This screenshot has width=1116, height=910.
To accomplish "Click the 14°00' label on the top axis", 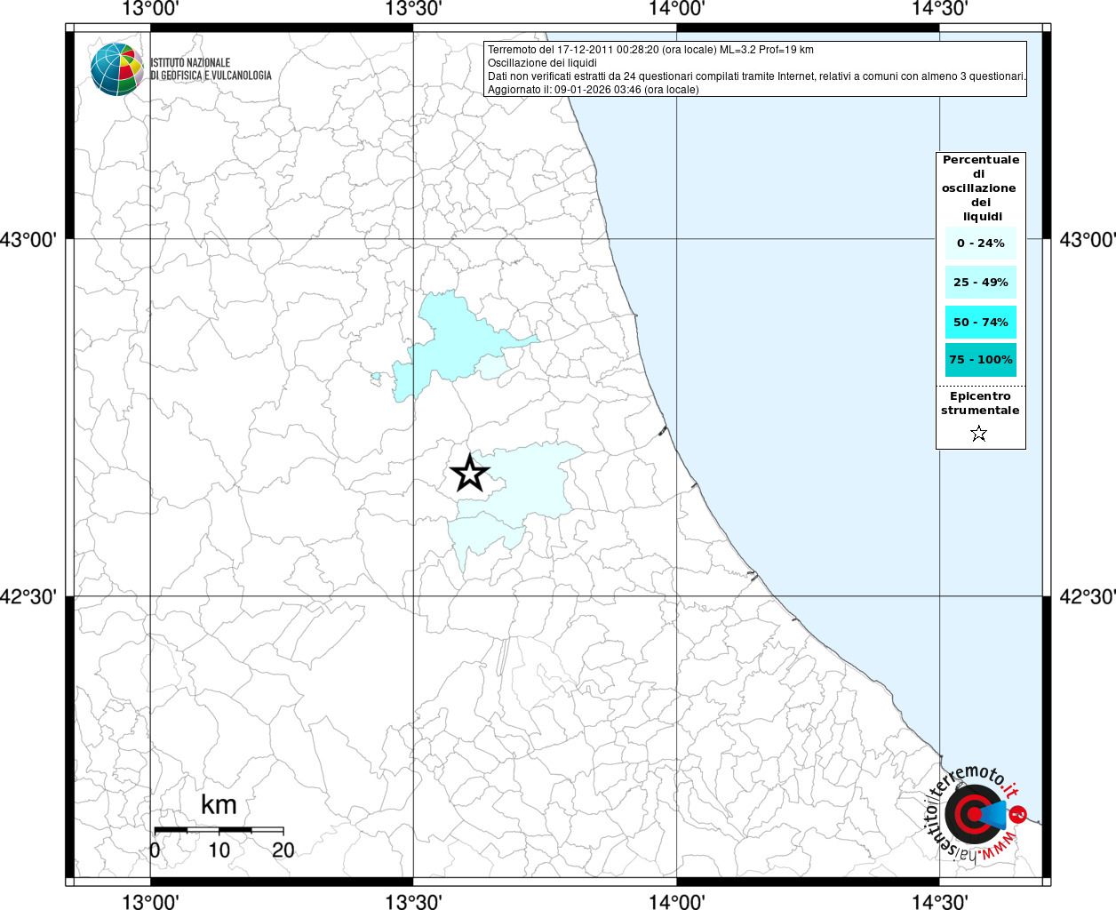I will click(677, 9).
